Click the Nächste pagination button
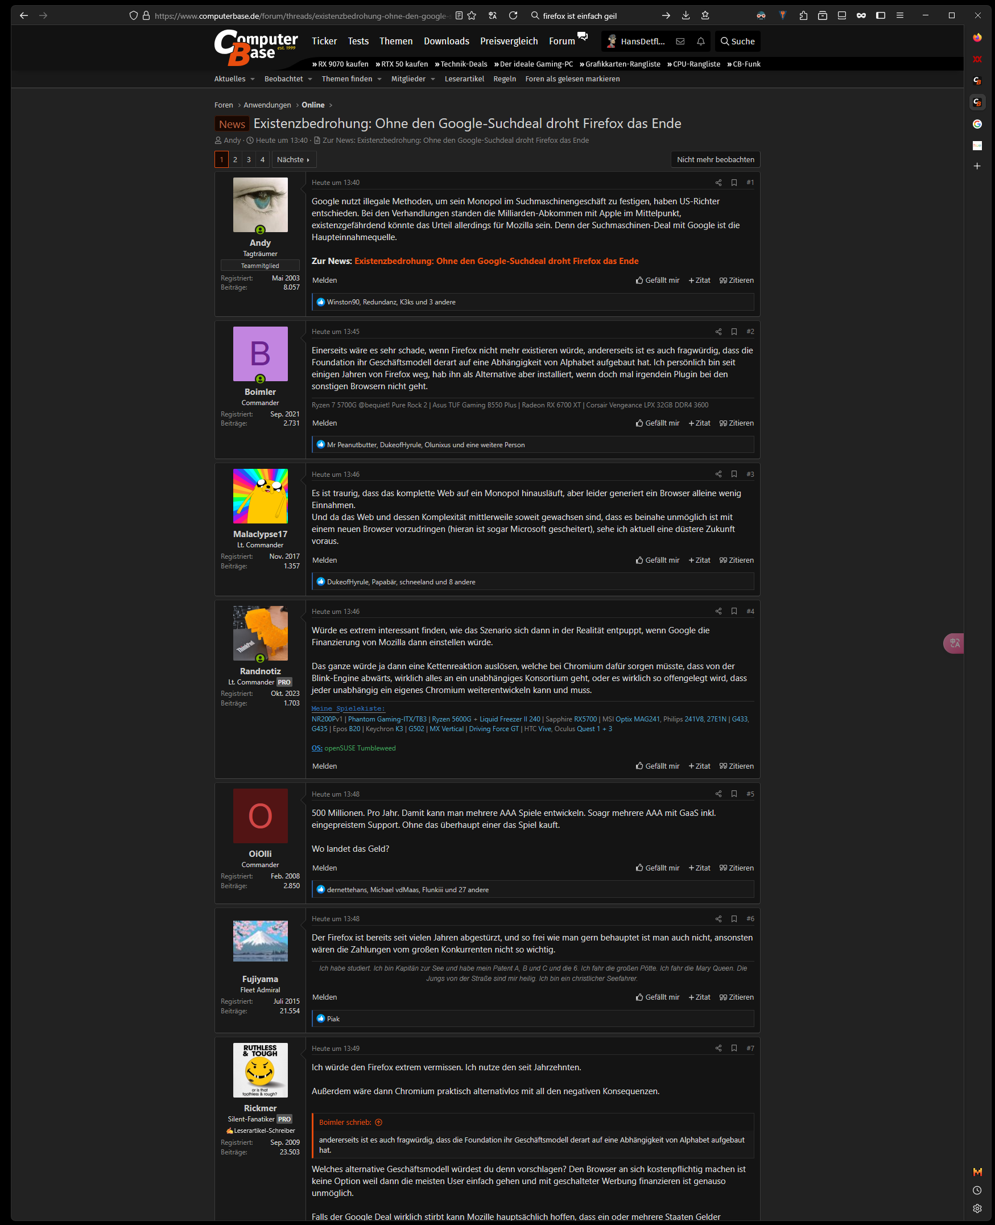This screenshot has width=995, height=1225. tap(294, 159)
